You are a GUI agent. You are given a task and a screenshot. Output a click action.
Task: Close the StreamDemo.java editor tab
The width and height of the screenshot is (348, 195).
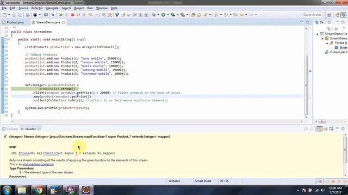point(64,22)
